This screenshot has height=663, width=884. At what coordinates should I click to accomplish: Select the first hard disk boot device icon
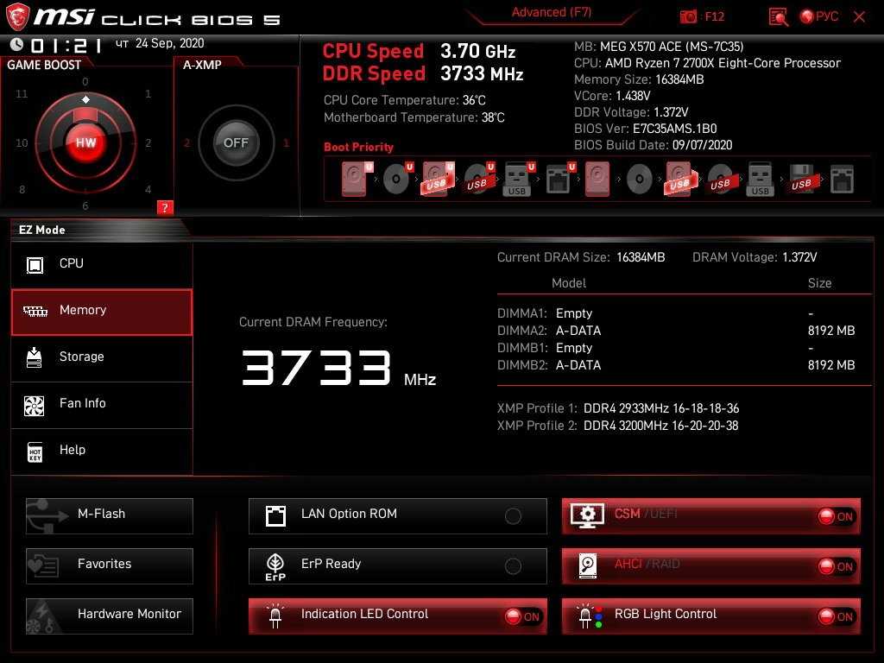[x=354, y=180]
